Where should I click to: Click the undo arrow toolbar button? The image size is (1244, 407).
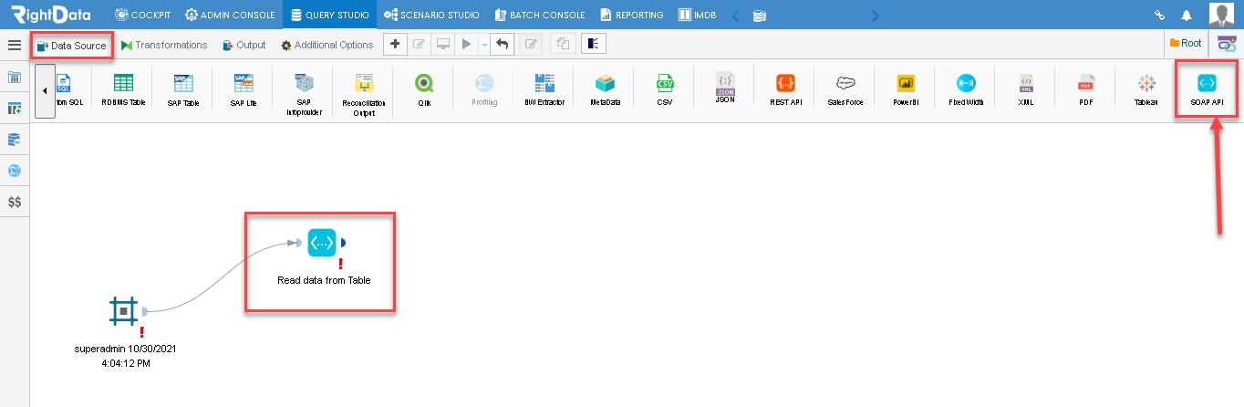502,44
